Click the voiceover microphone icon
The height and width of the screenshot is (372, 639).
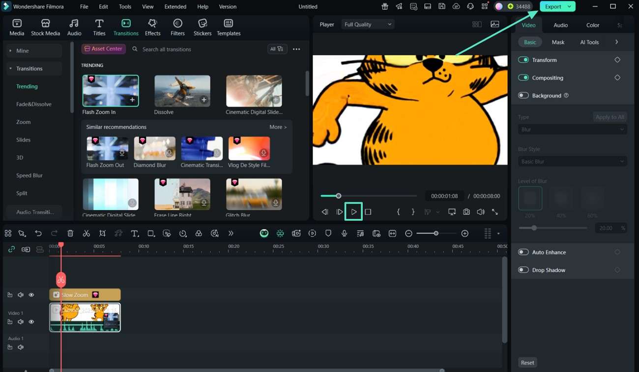click(x=344, y=234)
